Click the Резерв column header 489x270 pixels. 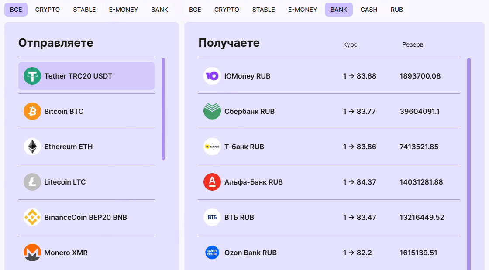click(413, 44)
